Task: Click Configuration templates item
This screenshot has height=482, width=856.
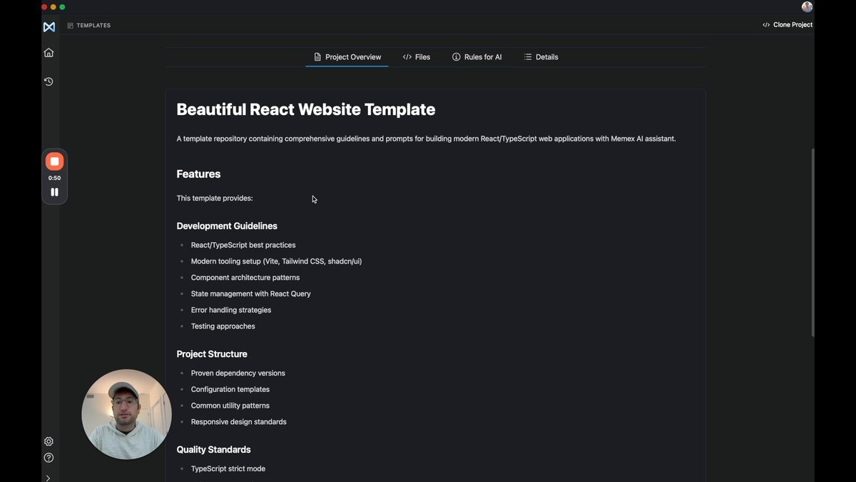Action: pos(230,389)
